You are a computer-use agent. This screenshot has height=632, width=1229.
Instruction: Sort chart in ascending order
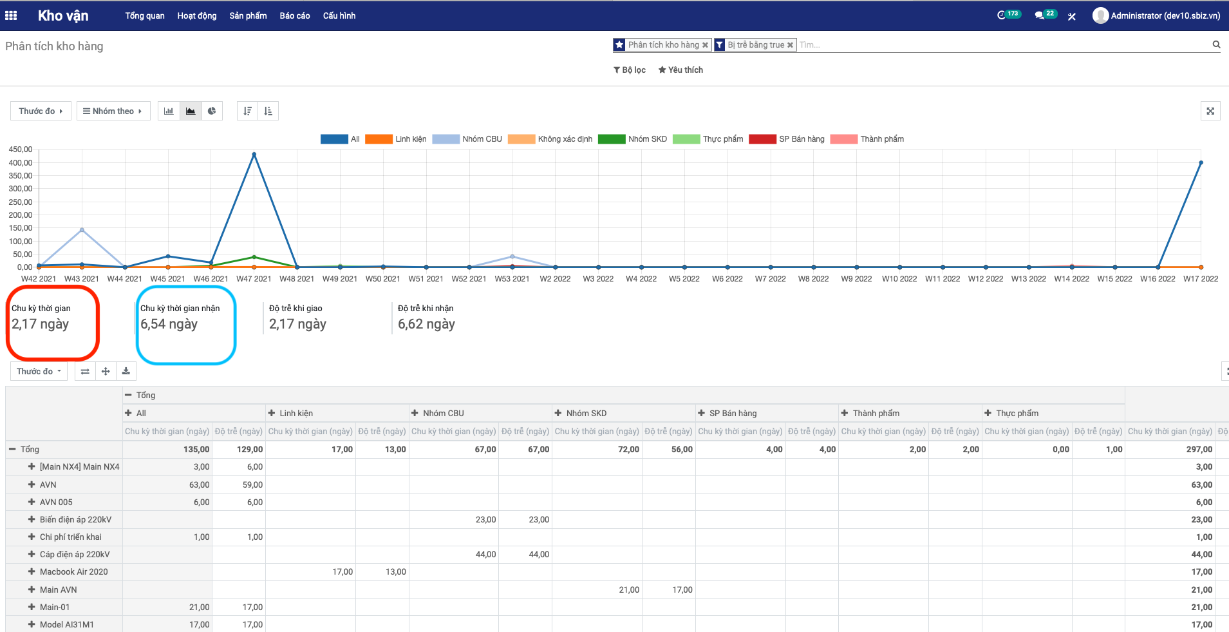pos(268,111)
